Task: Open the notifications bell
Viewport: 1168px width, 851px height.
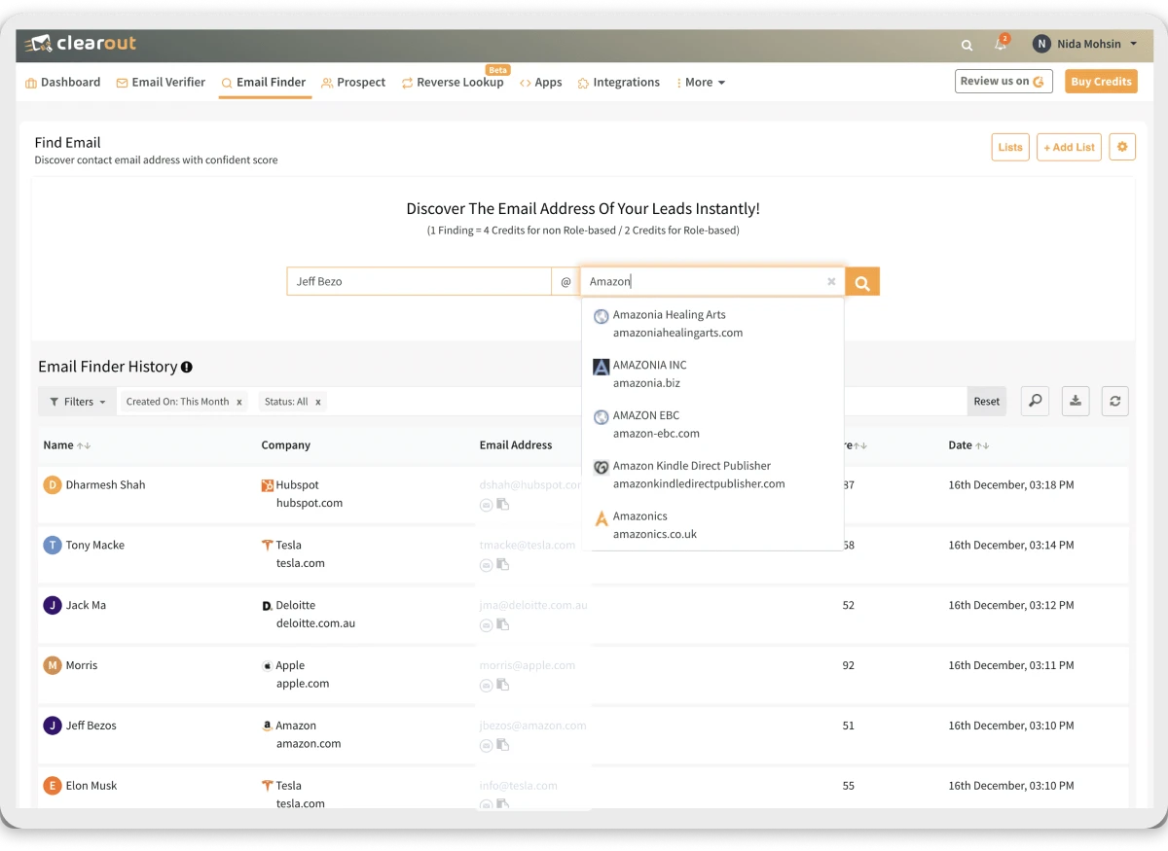Action: click(1000, 44)
